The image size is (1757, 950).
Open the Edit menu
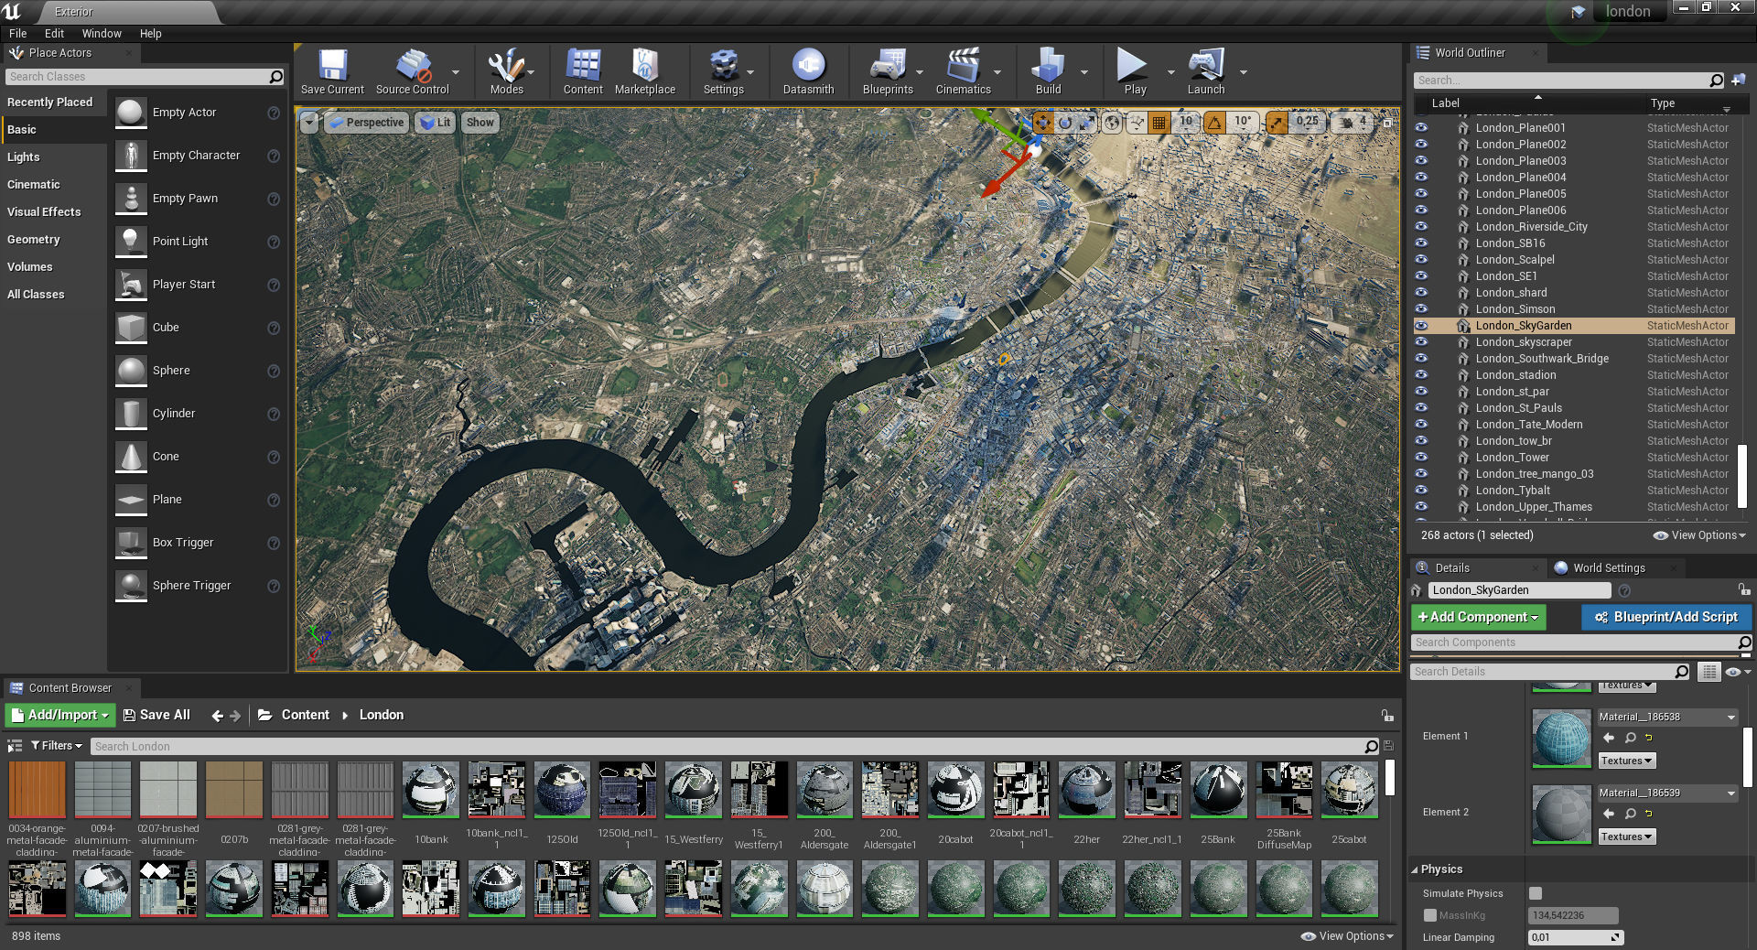[54, 33]
